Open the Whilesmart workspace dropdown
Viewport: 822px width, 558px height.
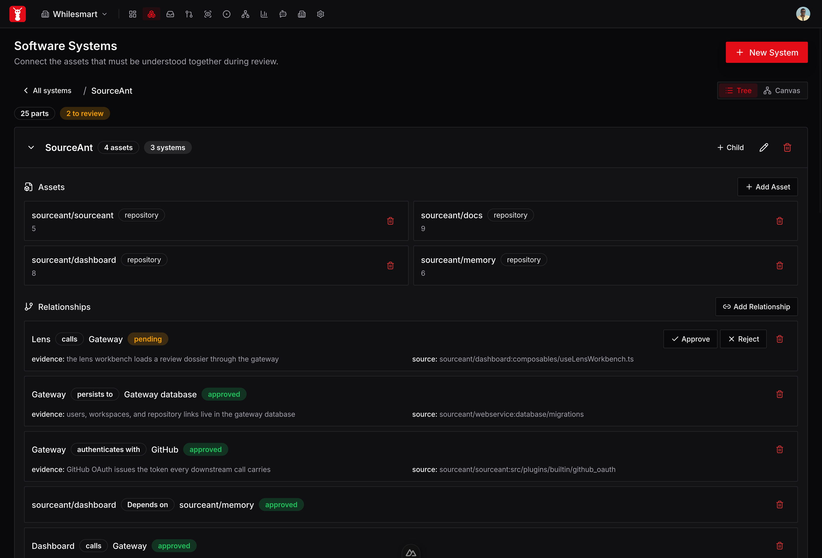coord(74,14)
